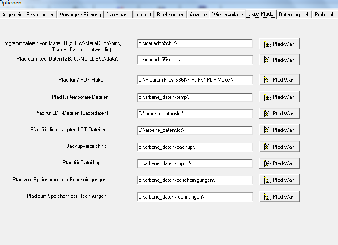Image resolution: width=338 pixels, height=245 pixels.
Task: Click the 7-PDF Maker path text field
Action: (x=195, y=80)
